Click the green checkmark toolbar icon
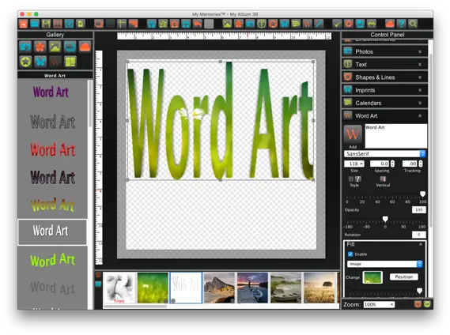Viewport: 450px width, 335px height. (x=337, y=24)
